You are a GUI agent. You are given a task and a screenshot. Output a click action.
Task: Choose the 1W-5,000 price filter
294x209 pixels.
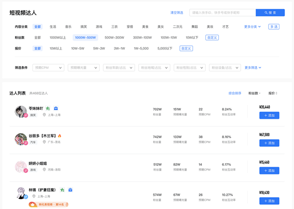(141, 49)
